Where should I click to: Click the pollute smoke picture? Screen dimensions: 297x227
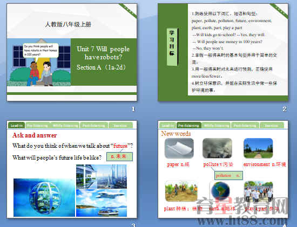point(217,148)
